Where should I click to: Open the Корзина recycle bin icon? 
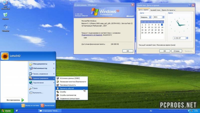pyautogui.click(x=5, y=16)
